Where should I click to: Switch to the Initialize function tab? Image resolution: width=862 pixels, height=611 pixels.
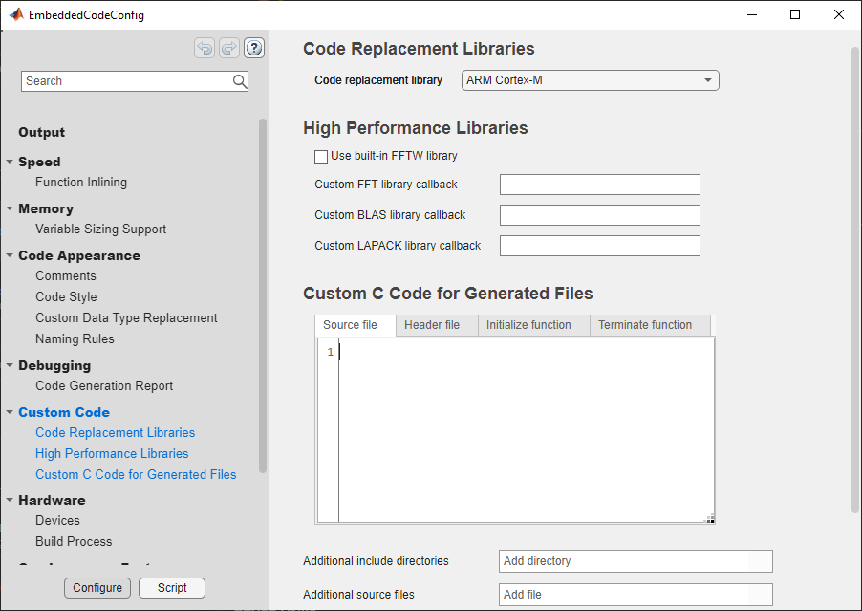528,325
